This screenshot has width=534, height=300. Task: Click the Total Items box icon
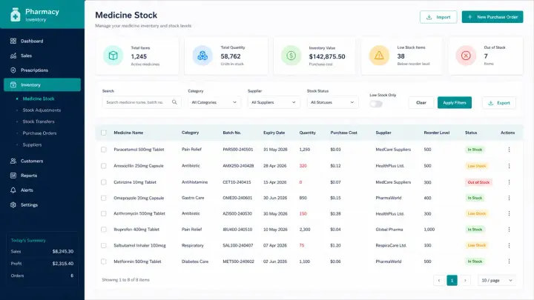[113, 56]
